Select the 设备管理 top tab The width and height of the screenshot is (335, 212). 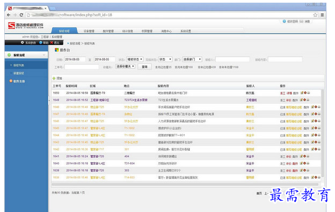tap(89, 31)
